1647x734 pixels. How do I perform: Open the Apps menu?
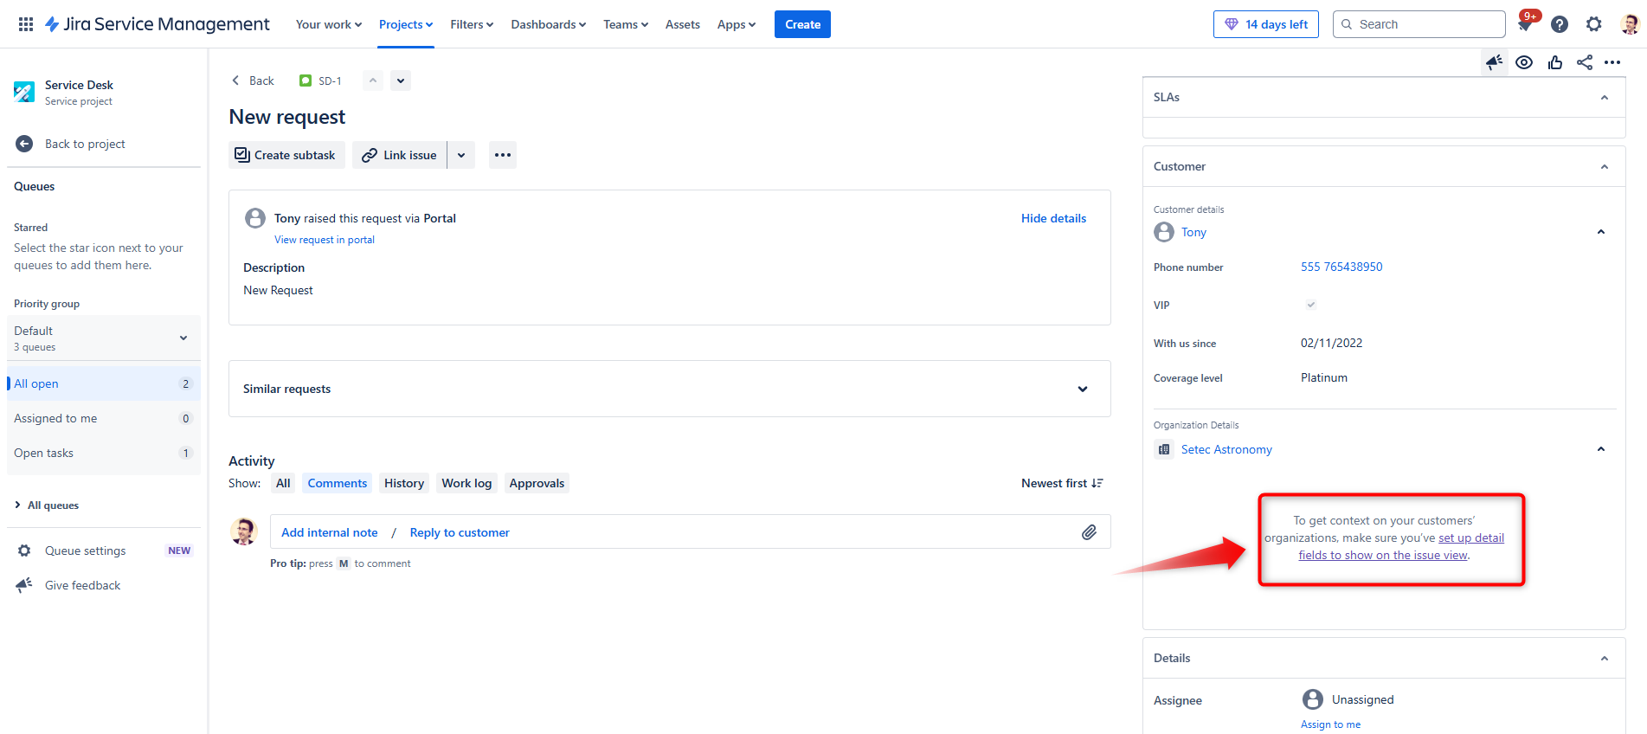click(x=737, y=24)
